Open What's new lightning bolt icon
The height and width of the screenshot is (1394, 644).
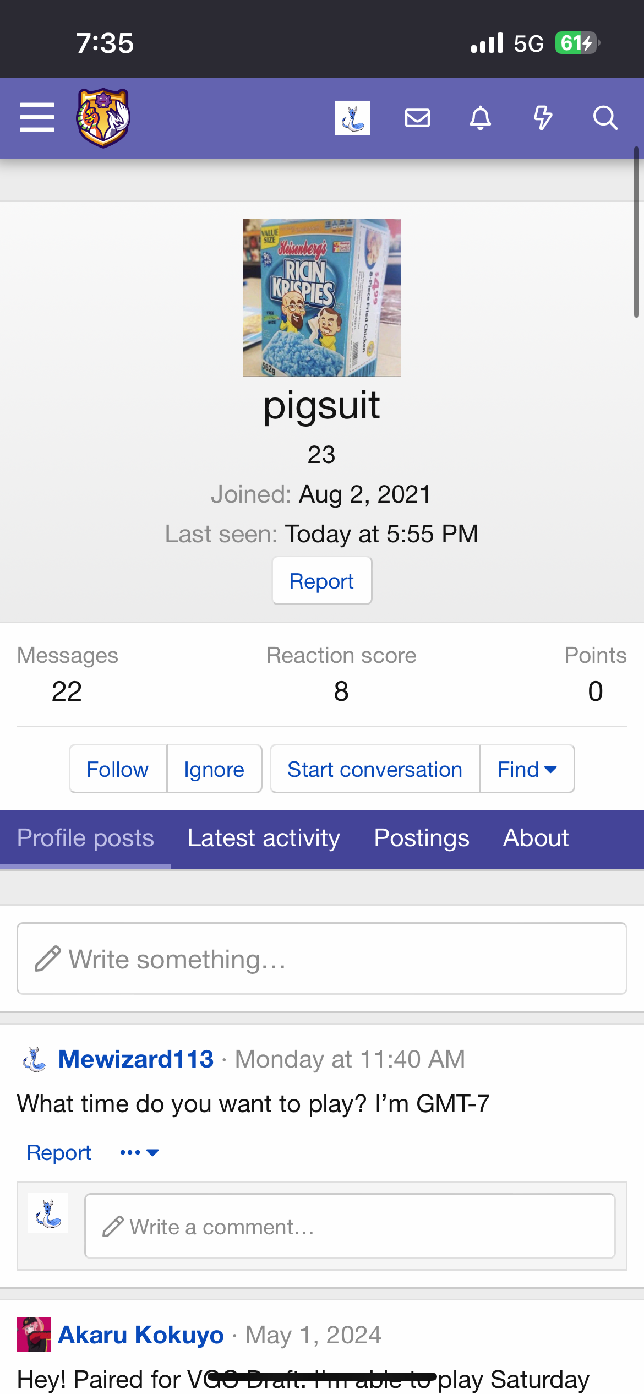click(543, 118)
